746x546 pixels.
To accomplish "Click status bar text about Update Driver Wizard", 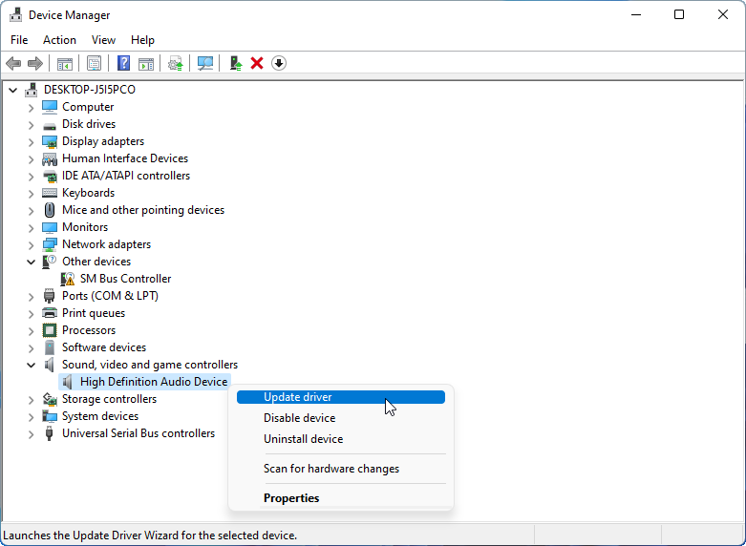I will tap(150, 535).
